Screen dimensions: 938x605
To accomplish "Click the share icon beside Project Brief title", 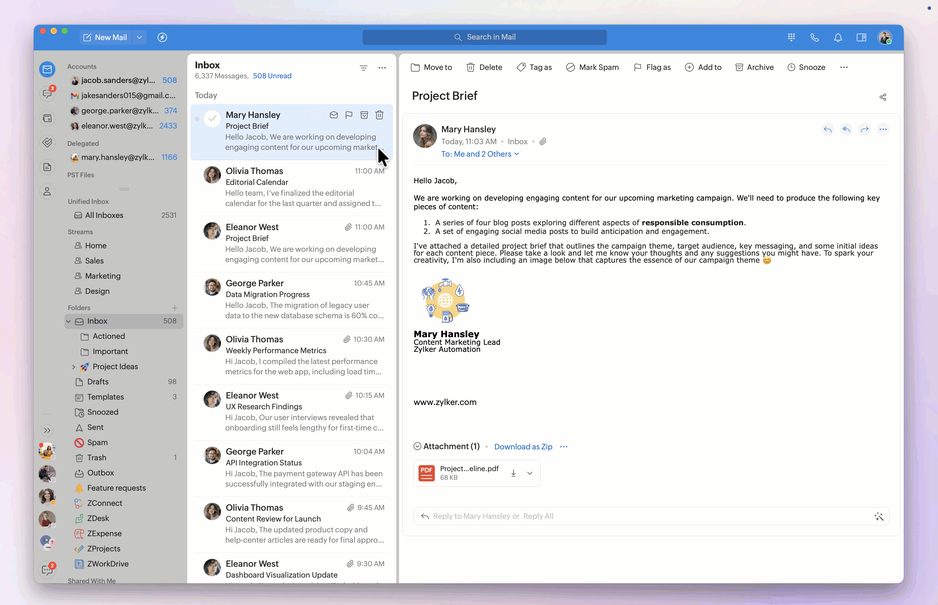I will pos(883,97).
